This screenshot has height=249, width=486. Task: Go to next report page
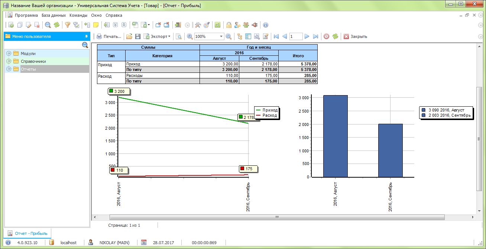[307, 36]
